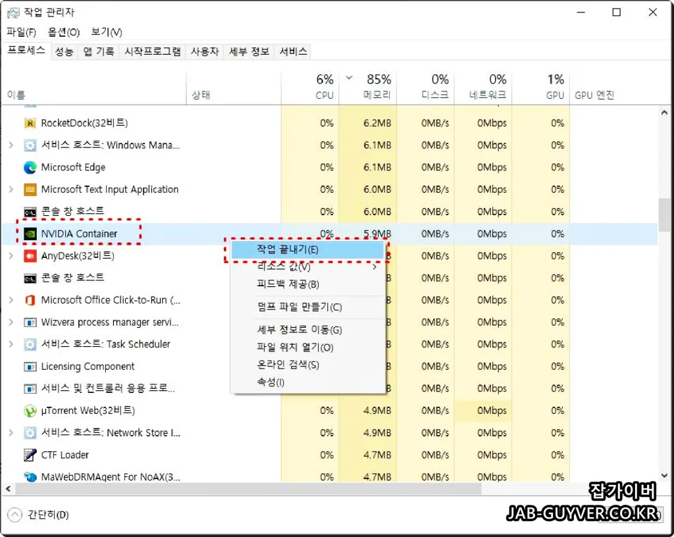Expand the 서비스 호스트: Task Scheduler entry
Viewport: 674px width, 537px height.
pyautogui.click(x=11, y=344)
